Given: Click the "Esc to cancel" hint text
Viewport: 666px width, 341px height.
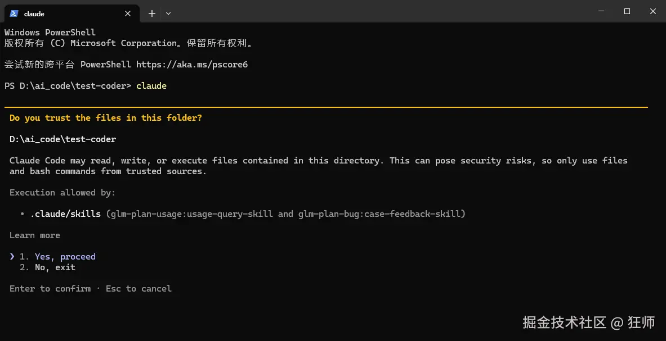Looking at the screenshot, I should click(x=138, y=289).
